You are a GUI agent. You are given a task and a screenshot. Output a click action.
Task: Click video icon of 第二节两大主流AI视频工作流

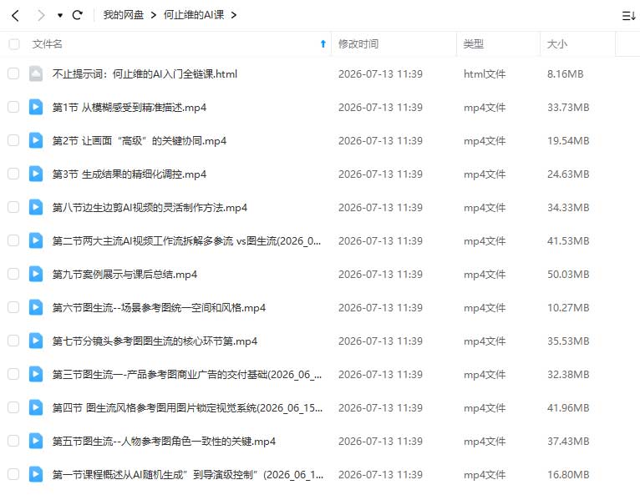36,240
